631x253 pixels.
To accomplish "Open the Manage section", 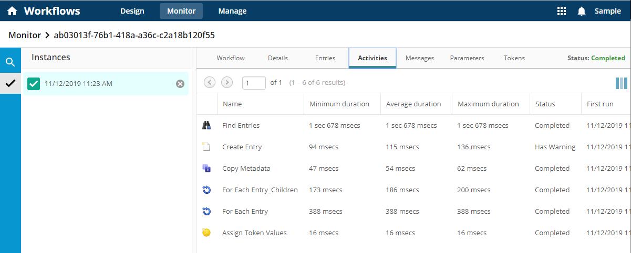I will click(232, 11).
